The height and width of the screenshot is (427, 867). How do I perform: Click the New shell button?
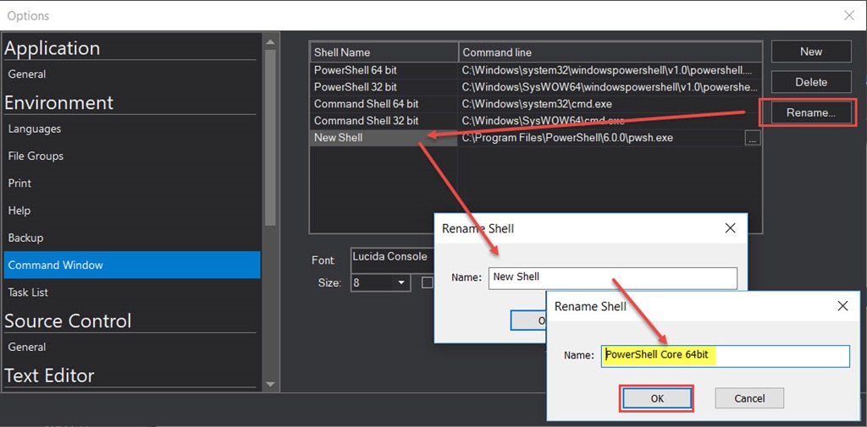(x=811, y=52)
